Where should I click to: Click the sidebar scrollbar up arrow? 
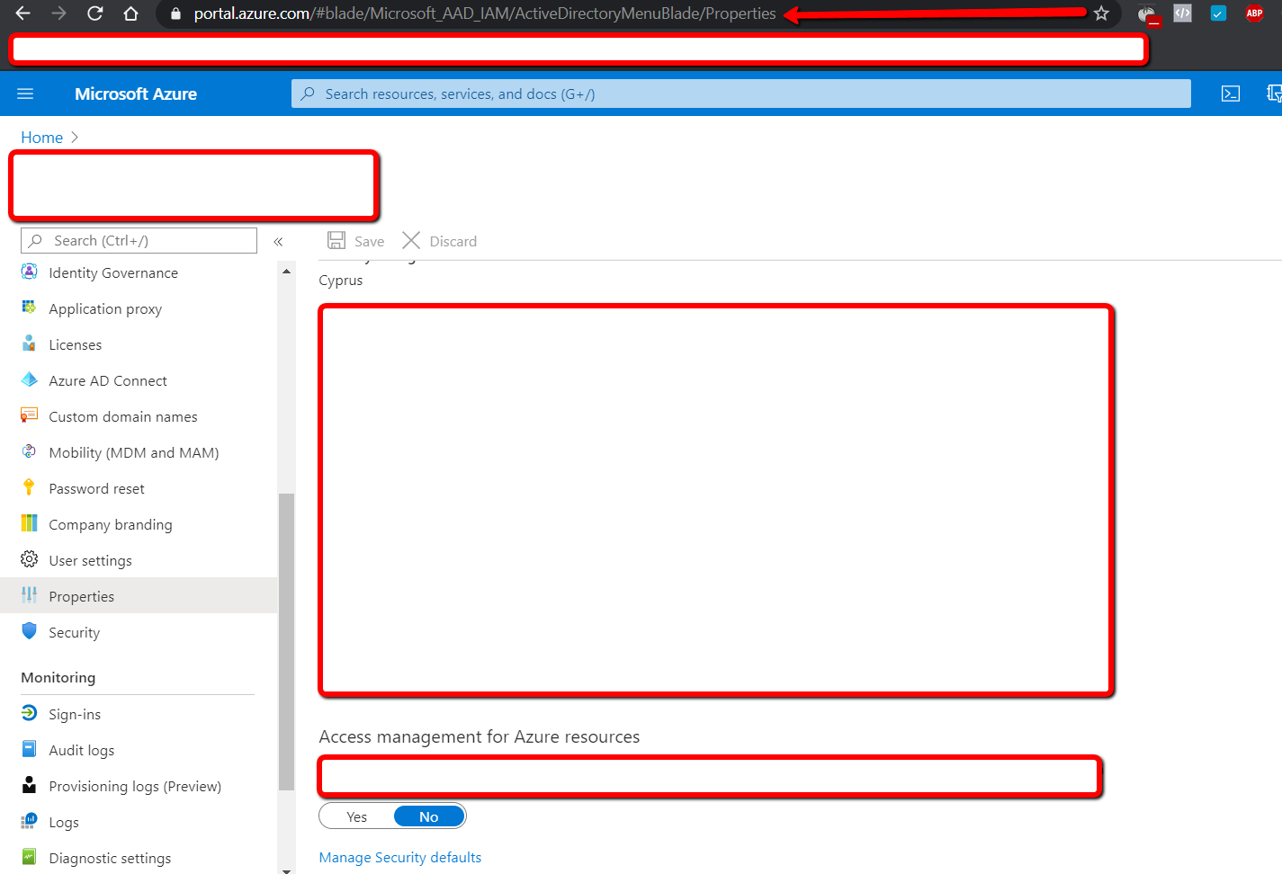tap(286, 271)
